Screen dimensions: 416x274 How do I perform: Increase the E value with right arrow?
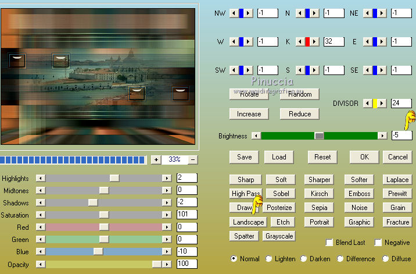[x=382, y=42]
